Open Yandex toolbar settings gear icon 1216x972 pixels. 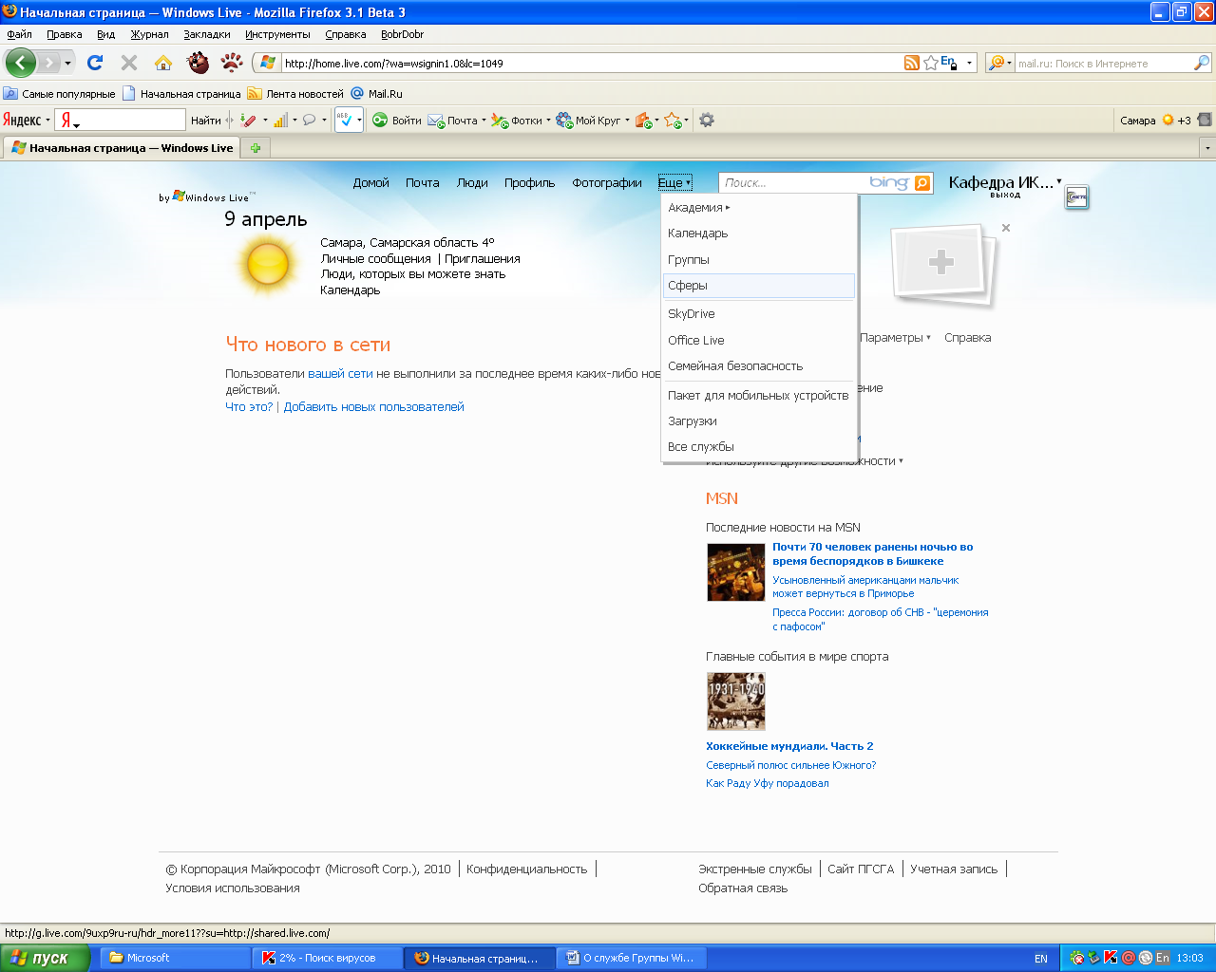[707, 120]
